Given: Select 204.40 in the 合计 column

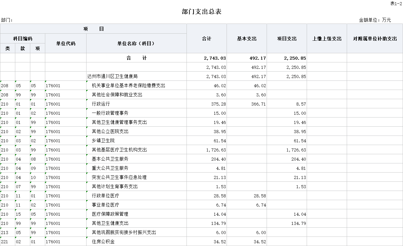Looking at the screenshot, I should pos(219,159).
